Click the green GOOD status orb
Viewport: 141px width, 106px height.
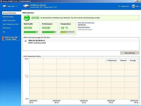tap(27, 18)
